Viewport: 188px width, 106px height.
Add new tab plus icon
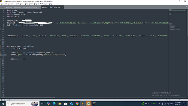point(184,7)
